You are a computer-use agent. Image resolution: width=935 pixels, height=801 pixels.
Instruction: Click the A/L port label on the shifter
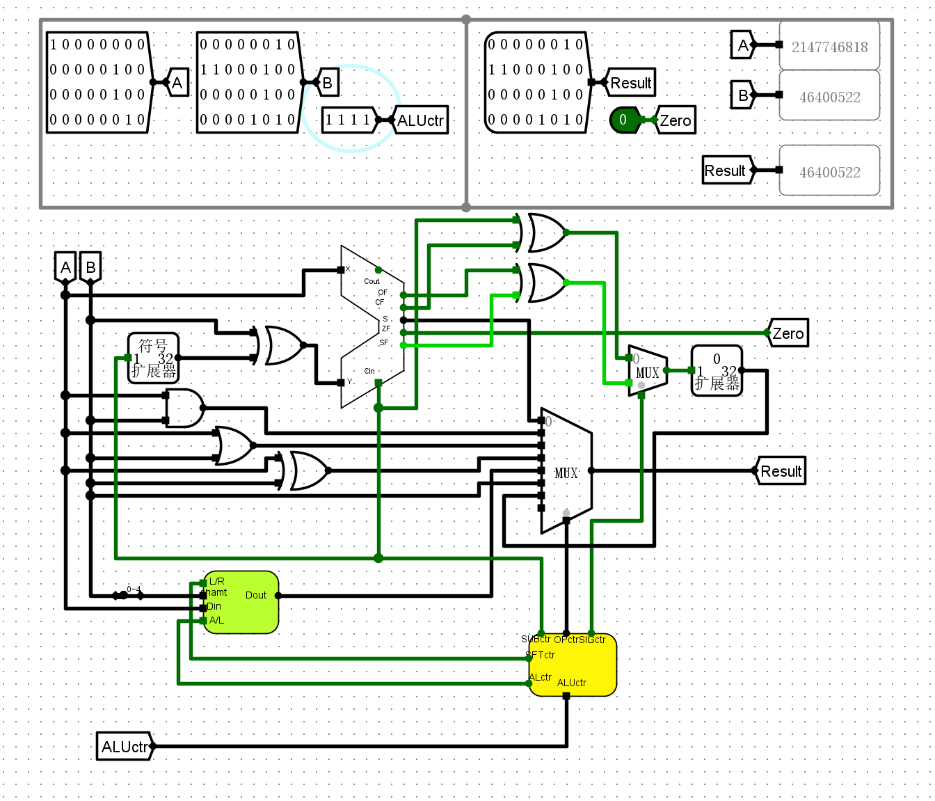click(217, 620)
